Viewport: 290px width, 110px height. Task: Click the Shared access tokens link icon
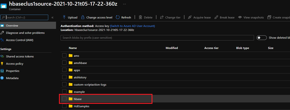pos(2,56)
